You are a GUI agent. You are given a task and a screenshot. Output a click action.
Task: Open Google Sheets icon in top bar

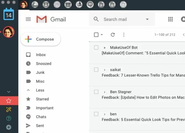pyautogui.click(x=112, y=5)
